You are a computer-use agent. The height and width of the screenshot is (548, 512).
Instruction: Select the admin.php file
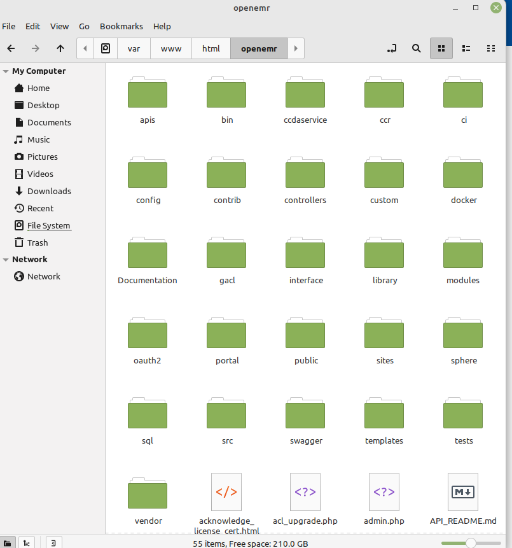pos(384,500)
